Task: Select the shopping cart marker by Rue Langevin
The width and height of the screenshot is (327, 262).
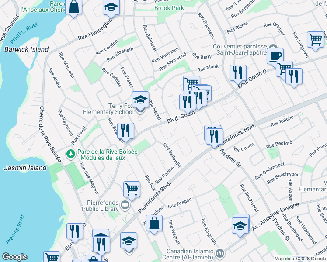Action: click(316, 41)
